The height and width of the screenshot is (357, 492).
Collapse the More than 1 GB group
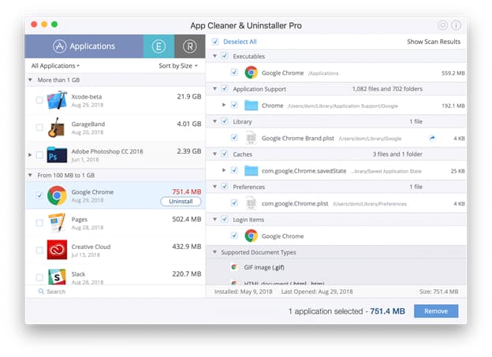coord(30,80)
